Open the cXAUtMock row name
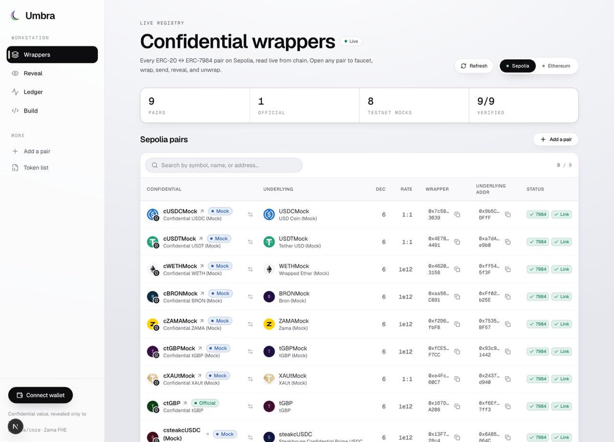The height and width of the screenshot is (442, 614). pyautogui.click(x=179, y=376)
